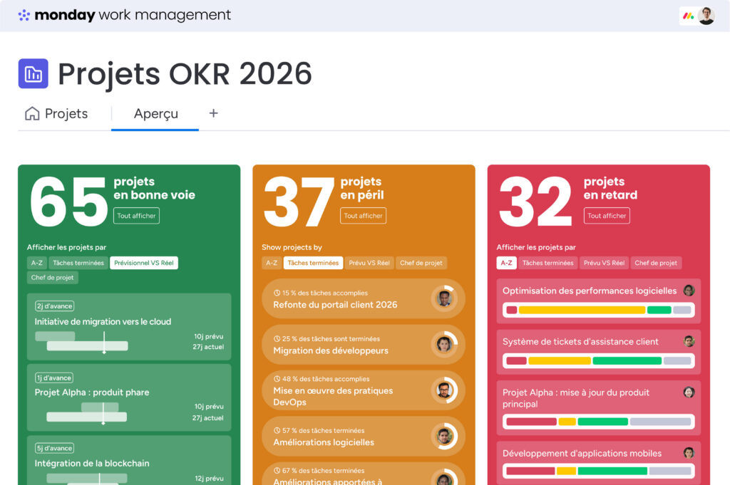Screen dimensions: 730x485
Task: Show all projets en retard
Action: click(607, 216)
